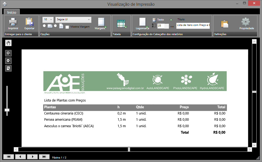The height and width of the screenshot is (162, 262).
Task: Click the clipboard icon in Definições
Action: pos(224,24)
